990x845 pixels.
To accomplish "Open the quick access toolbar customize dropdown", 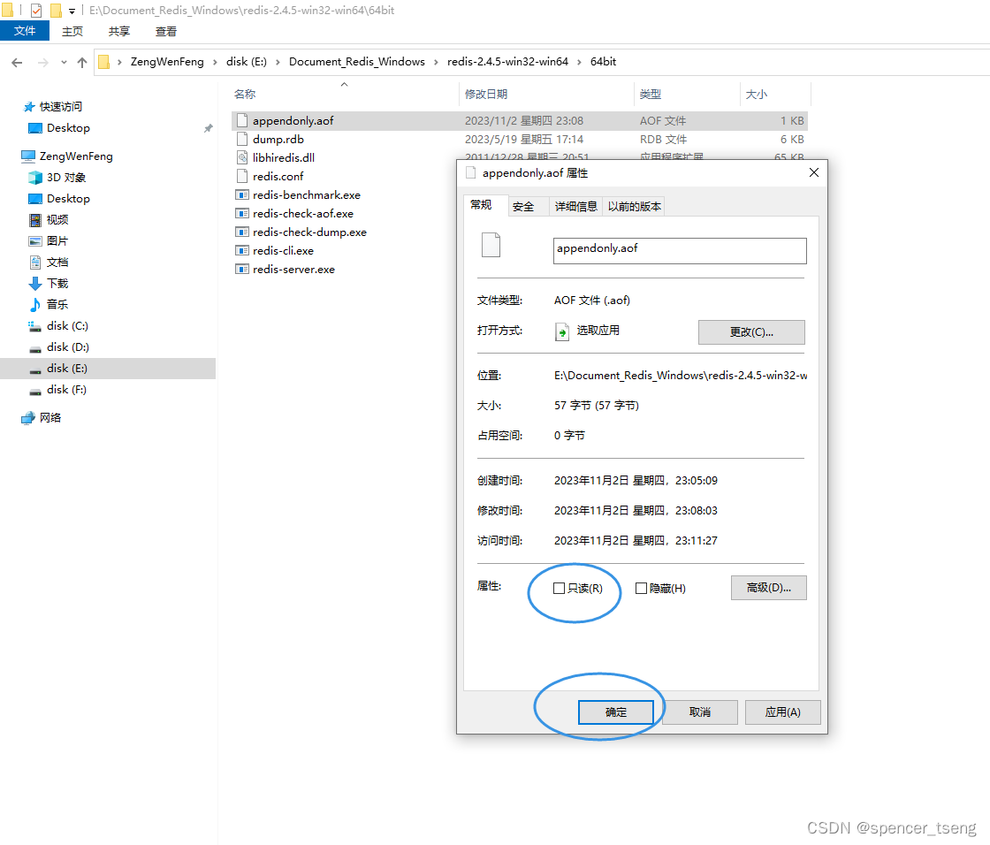I will pos(71,11).
